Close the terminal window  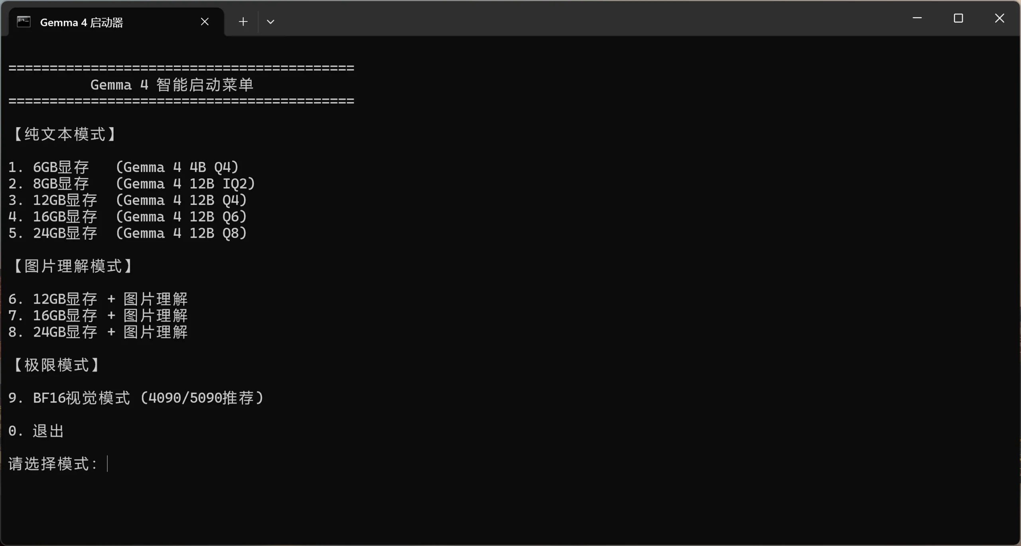pyautogui.click(x=999, y=18)
